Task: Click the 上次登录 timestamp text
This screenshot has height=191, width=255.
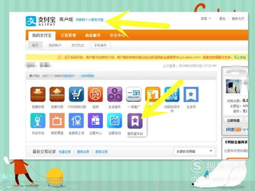Action: pyautogui.click(x=190, y=66)
